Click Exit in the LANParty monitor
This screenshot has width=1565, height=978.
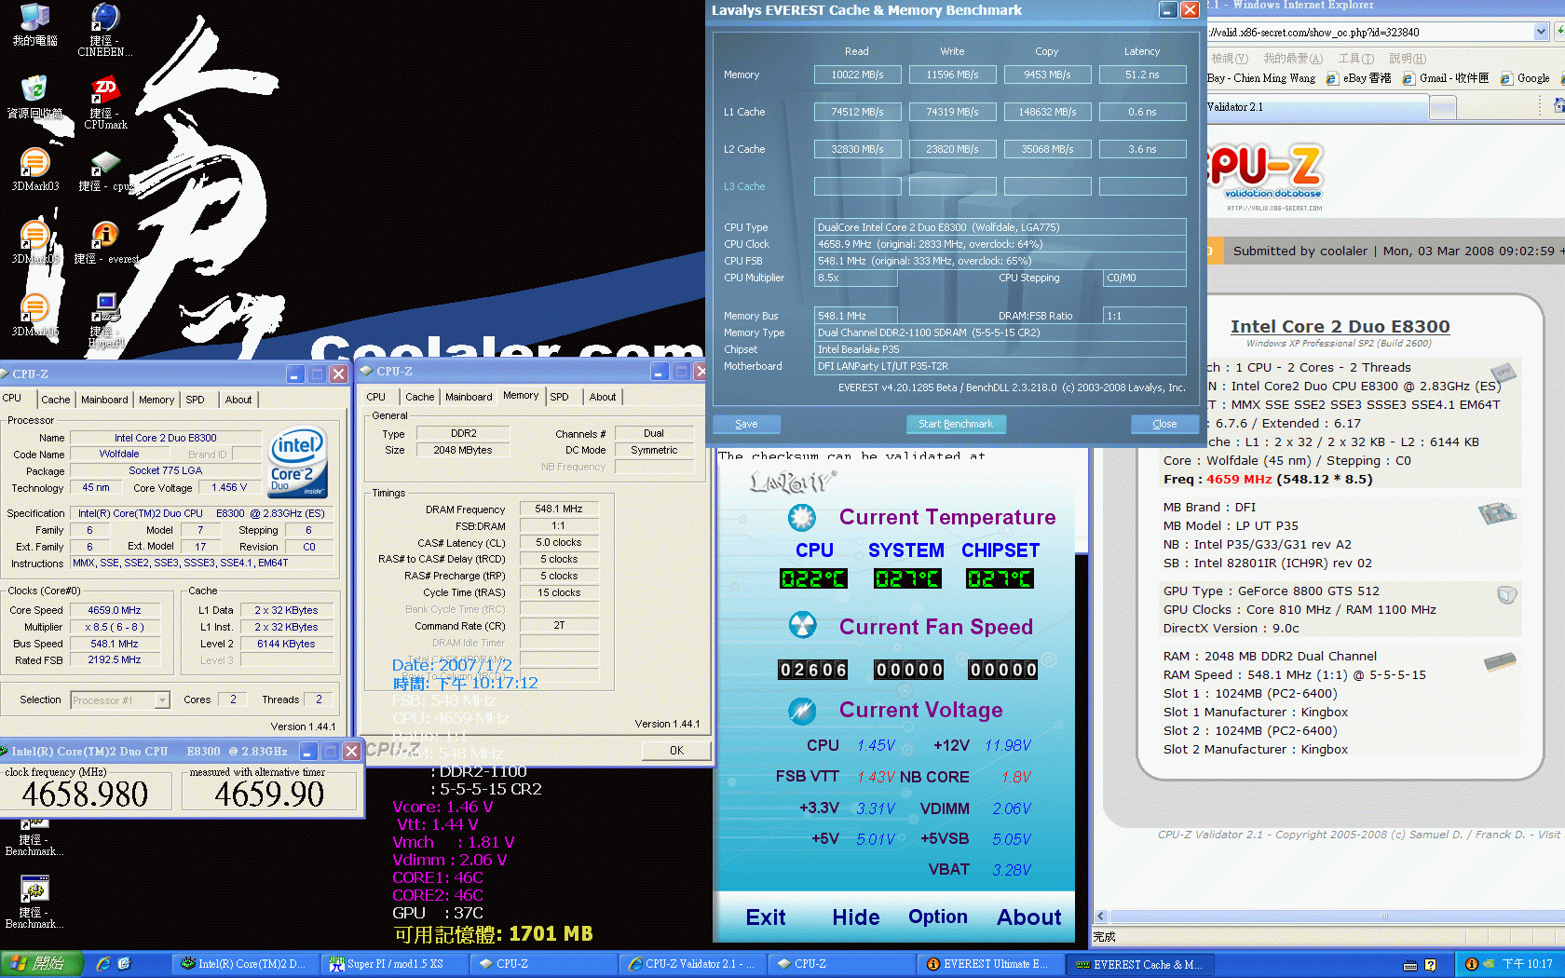(766, 917)
